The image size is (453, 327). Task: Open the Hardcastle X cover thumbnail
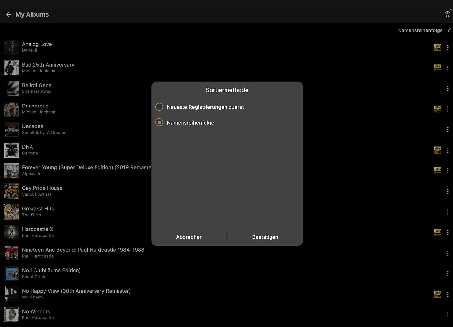(11, 232)
